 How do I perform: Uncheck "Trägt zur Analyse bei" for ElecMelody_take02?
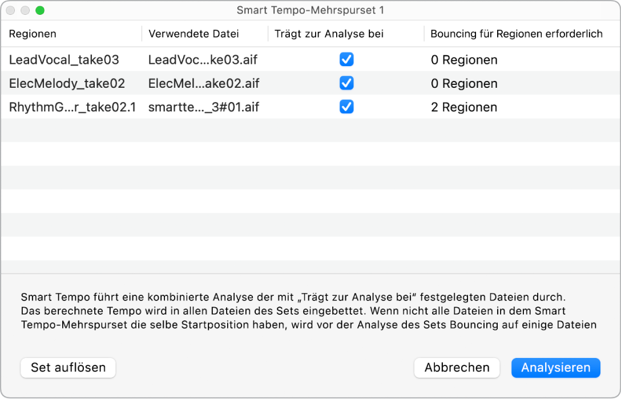click(x=346, y=83)
